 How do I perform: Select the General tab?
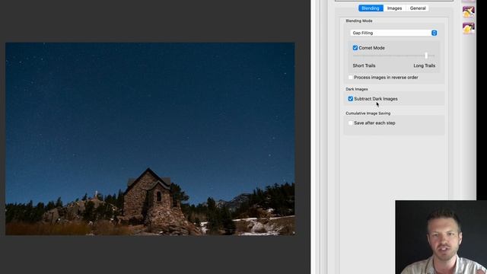(x=418, y=8)
